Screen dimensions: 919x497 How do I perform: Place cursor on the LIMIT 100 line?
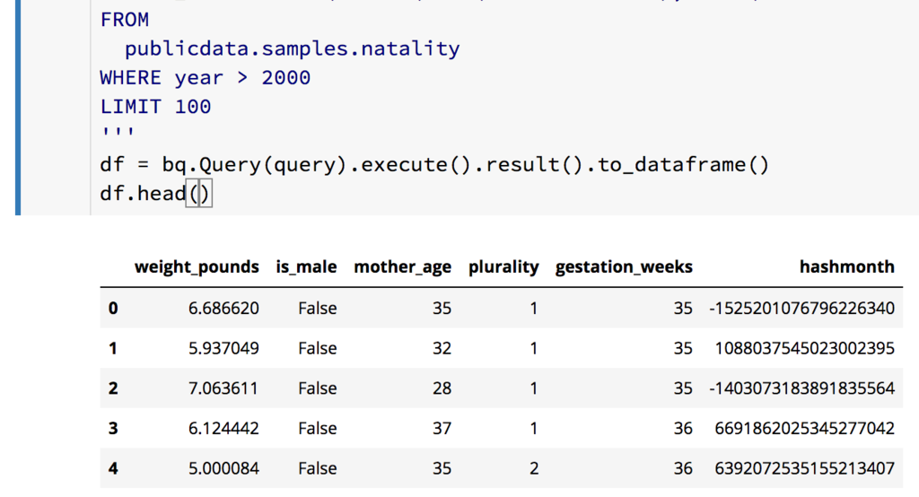click(155, 107)
